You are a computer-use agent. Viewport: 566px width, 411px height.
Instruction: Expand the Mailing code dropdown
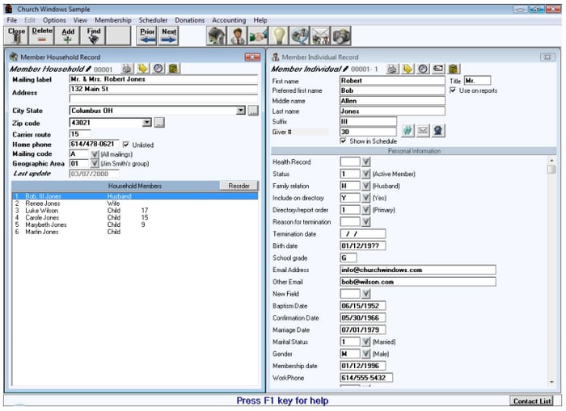pos(95,154)
